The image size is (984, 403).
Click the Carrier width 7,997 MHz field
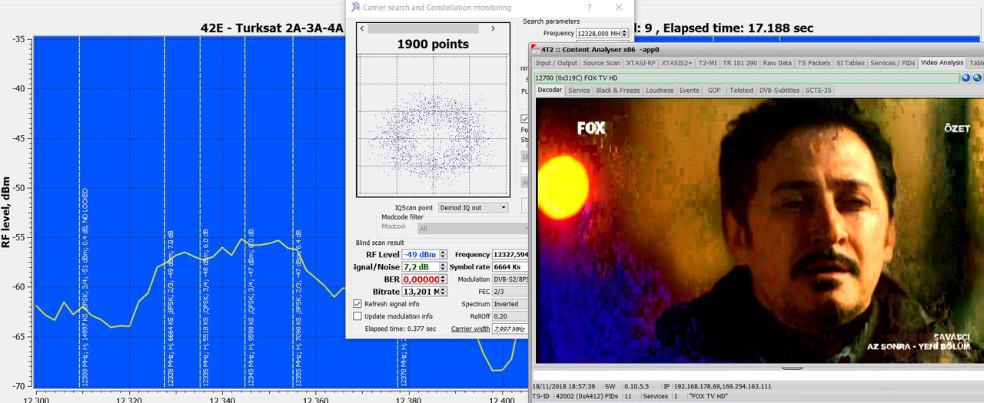coord(509,329)
